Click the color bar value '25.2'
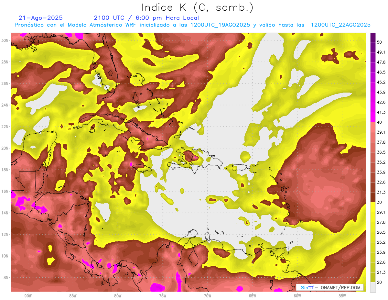The width and height of the screenshot is (388, 300). 381,242
